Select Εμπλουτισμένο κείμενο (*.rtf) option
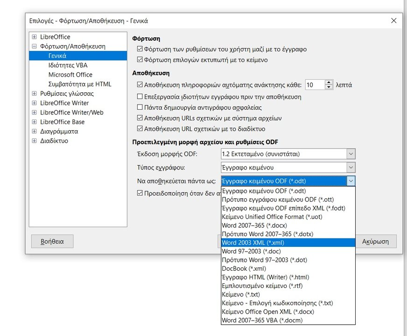 tap(288, 286)
